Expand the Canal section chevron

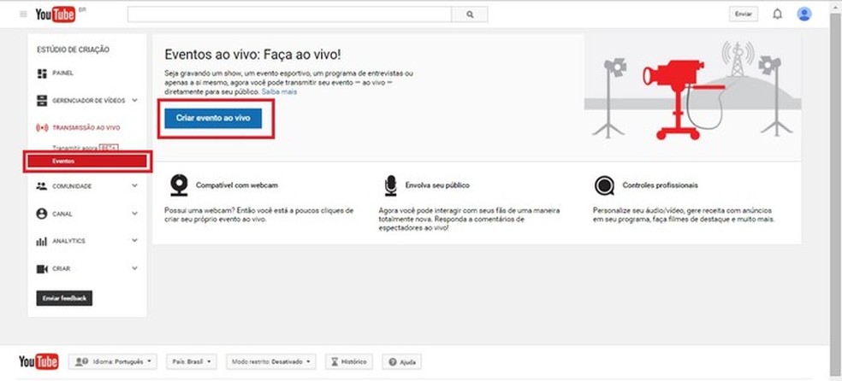pyautogui.click(x=134, y=214)
